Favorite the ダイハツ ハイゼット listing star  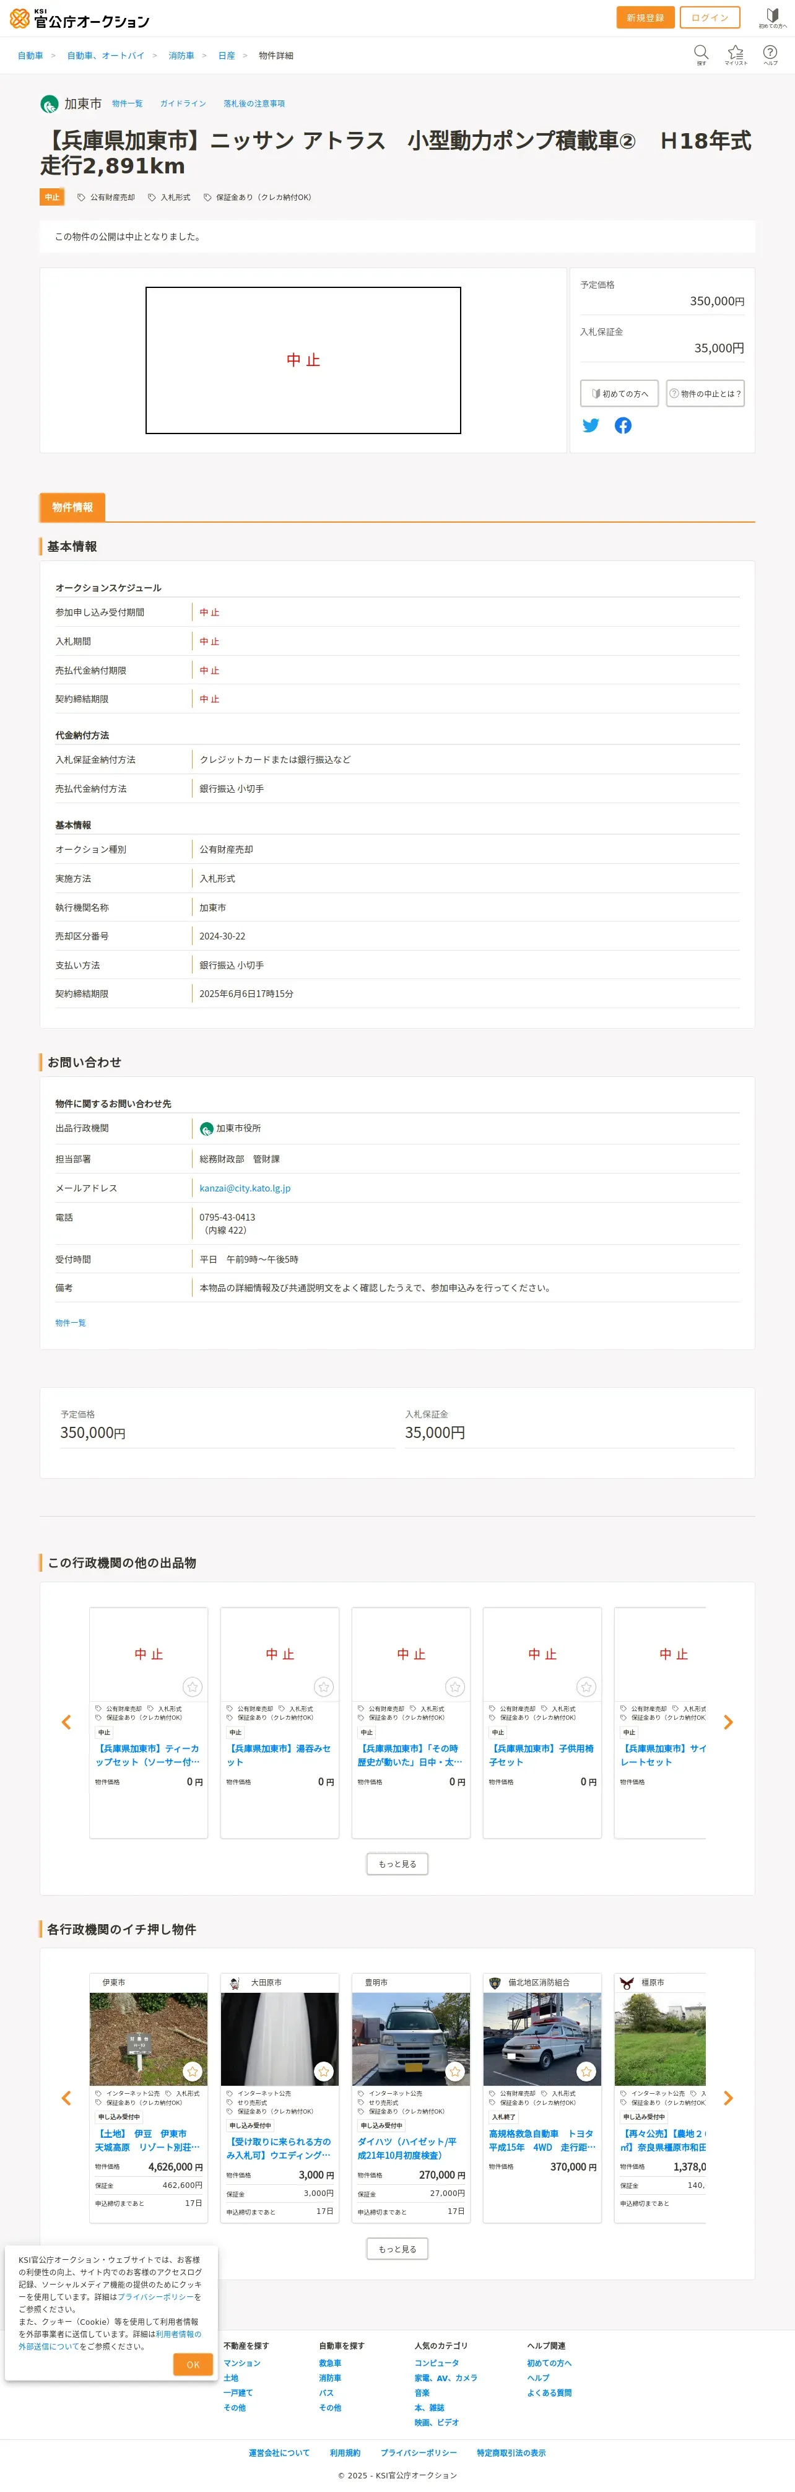pos(454,2071)
